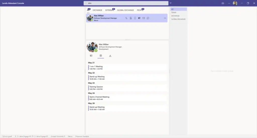This screenshot has height=138, width=257.
Task: Click 'Status' label in status bar
Action: tap(70, 136)
